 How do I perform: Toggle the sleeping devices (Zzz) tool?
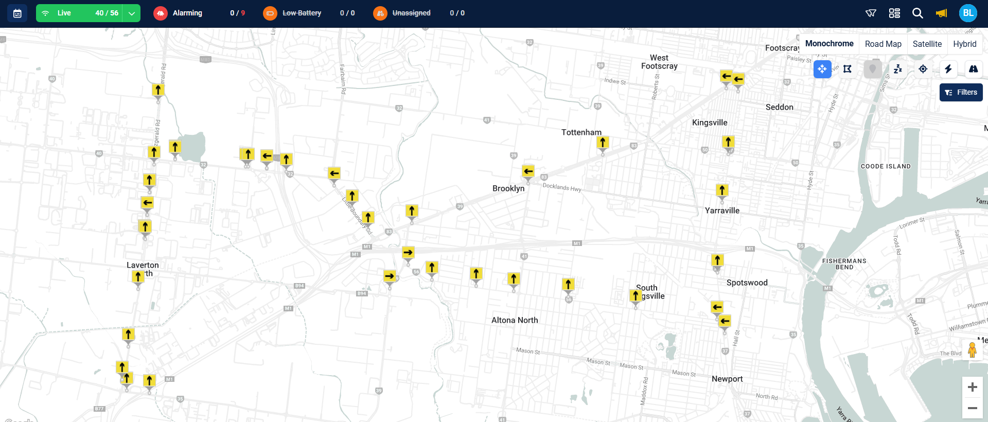click(898, 69)
